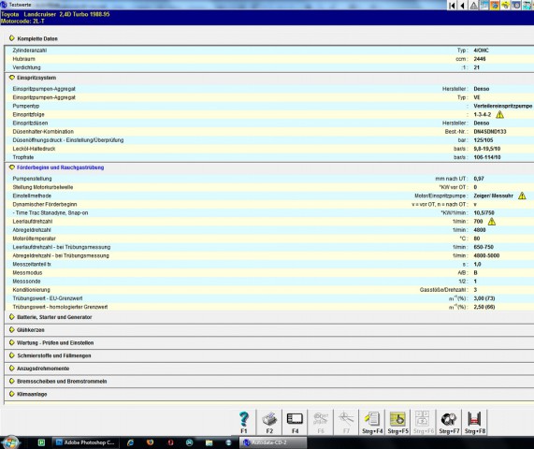Select the Messmodus row
Viewport: 534px width, 449px height.
[269, 272]
